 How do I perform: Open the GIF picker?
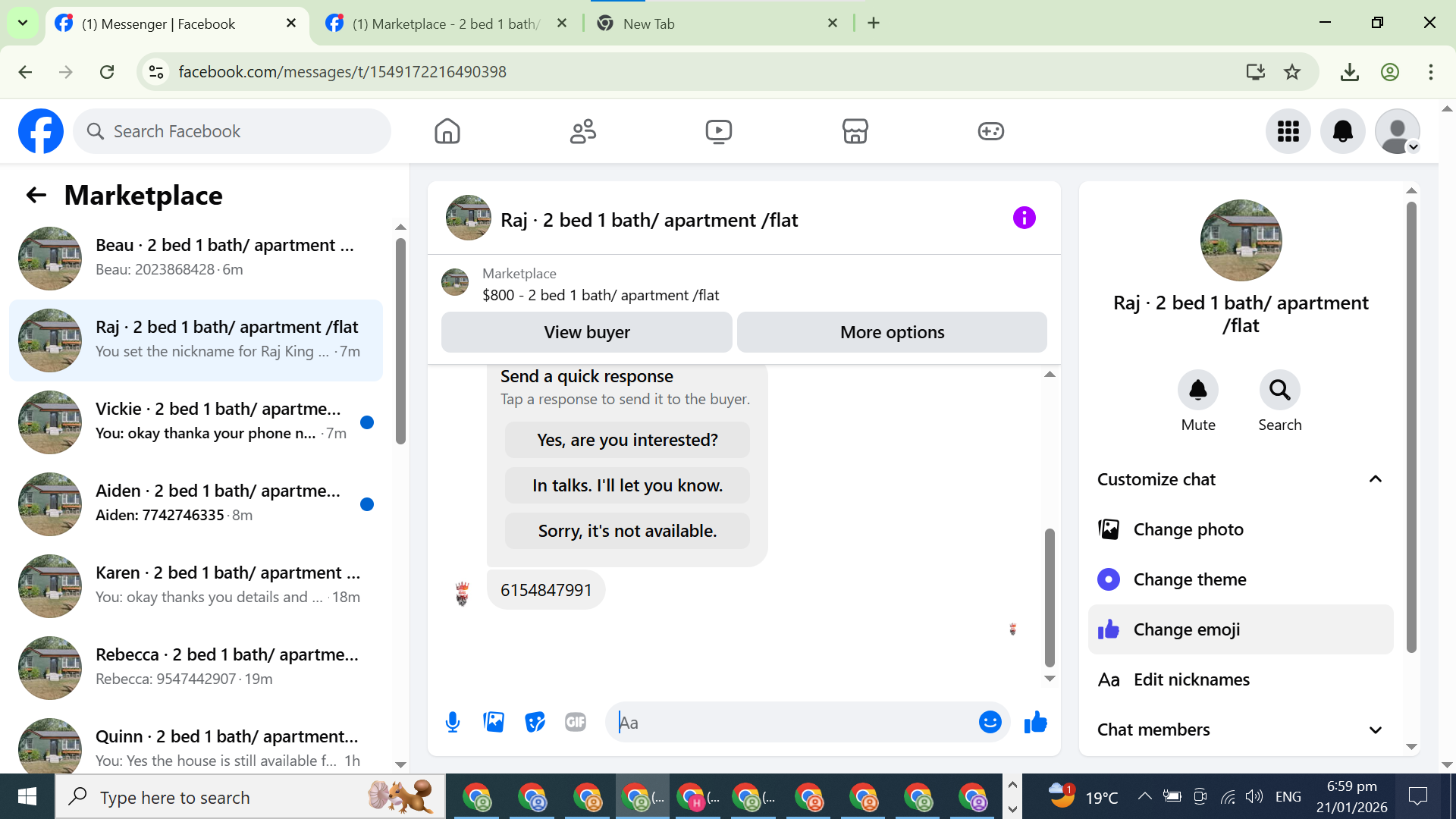point(576,722)
